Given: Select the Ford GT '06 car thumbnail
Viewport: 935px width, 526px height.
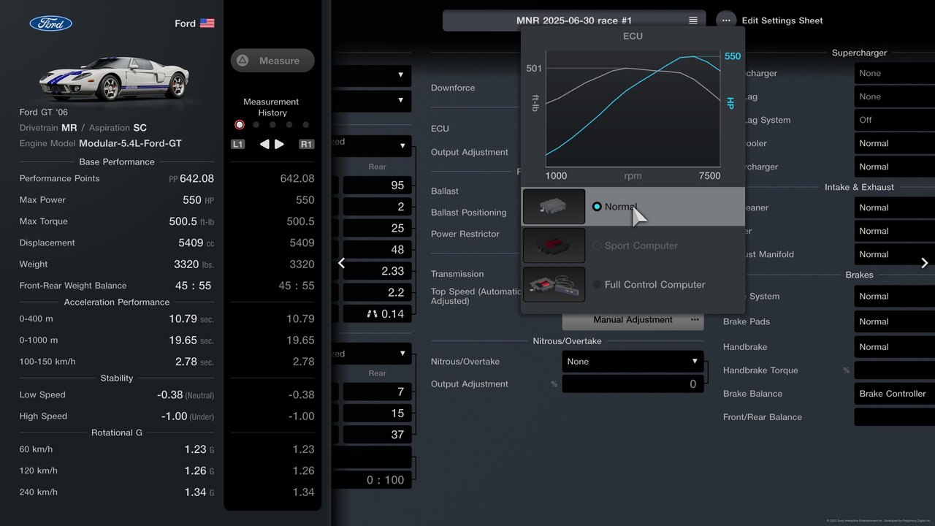Looking at the screenshot, I should 114,78.
